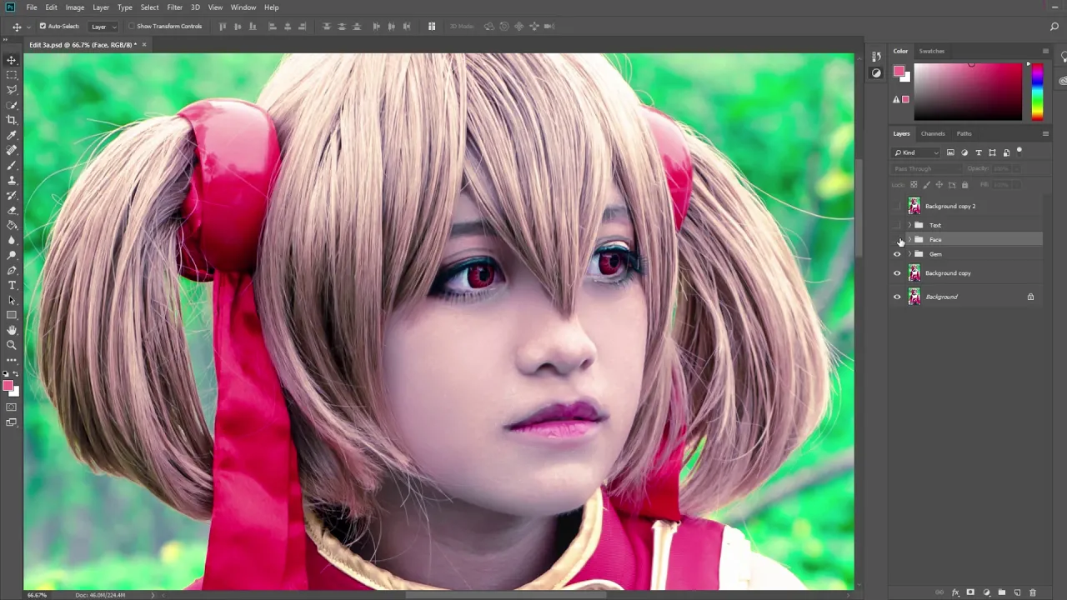Select the Path Selection tool
Screen dimensions: 1067x600
tap(12, 300)
